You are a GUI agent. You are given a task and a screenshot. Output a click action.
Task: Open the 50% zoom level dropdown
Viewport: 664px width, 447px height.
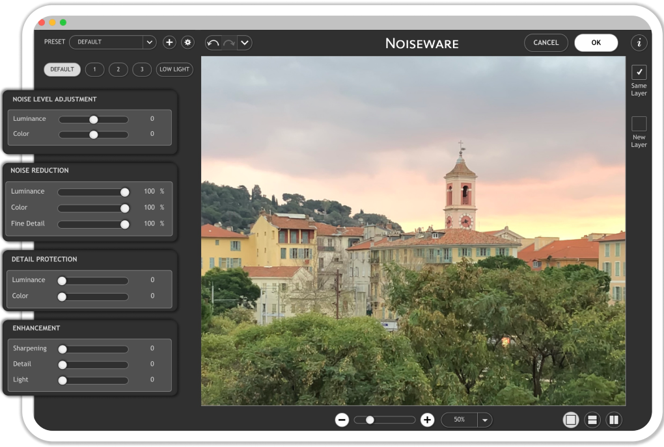coord(484,420)
